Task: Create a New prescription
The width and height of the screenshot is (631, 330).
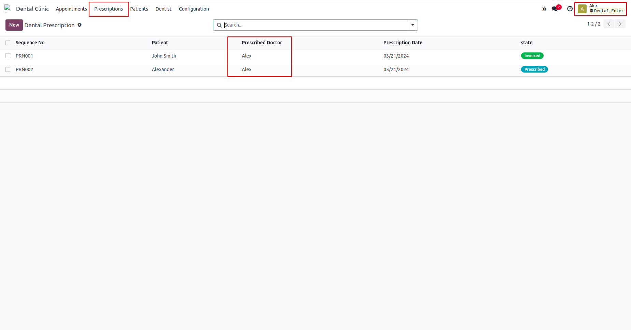Action: [14, 25]
